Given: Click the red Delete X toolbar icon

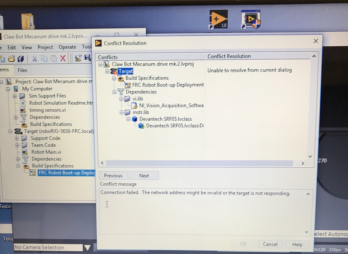Looking at the screenshot, I should pos(63,58).
